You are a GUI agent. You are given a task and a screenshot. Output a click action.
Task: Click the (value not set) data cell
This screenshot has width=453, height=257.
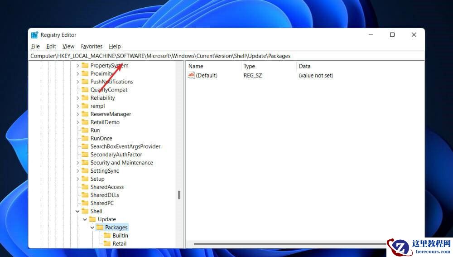coord(316,75)
